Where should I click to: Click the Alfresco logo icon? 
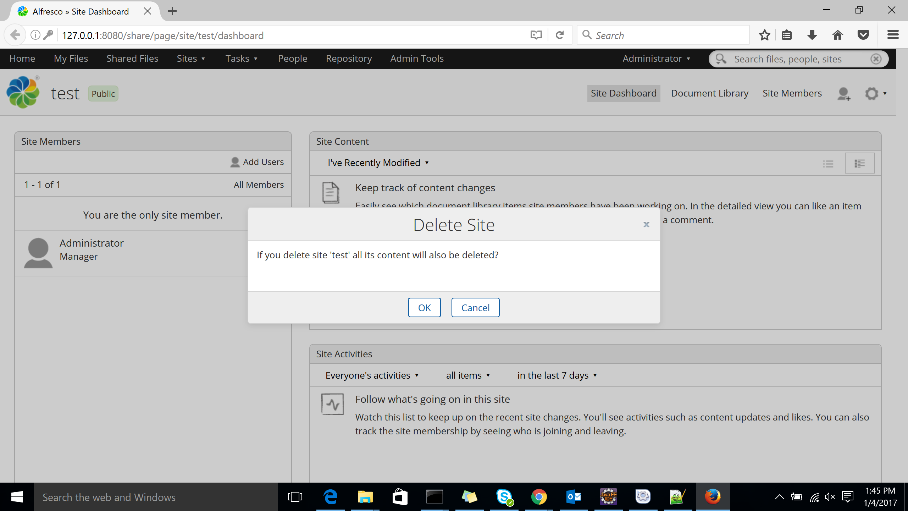(x=24, y=92)
